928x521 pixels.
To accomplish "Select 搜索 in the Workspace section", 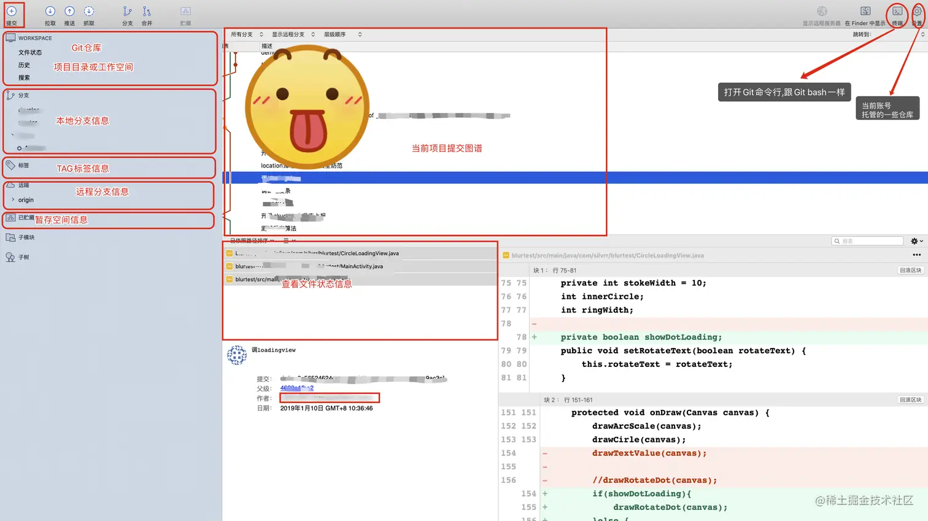I will 24,78.
